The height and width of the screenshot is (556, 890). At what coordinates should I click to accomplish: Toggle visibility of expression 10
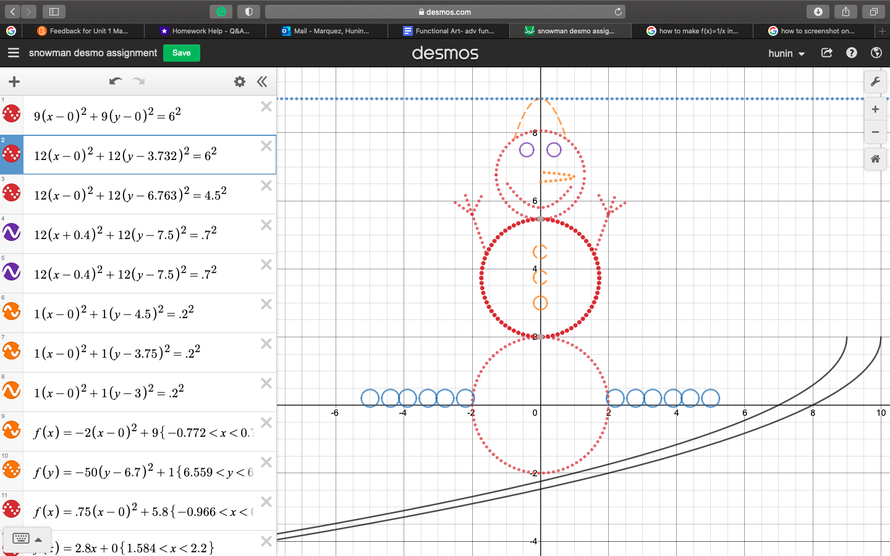point(12,470)
